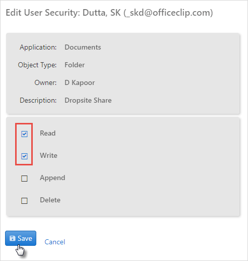The height and width of the screenshot is (261, 248).
Task: Click the Append permission label
Action: pos(52,178)
